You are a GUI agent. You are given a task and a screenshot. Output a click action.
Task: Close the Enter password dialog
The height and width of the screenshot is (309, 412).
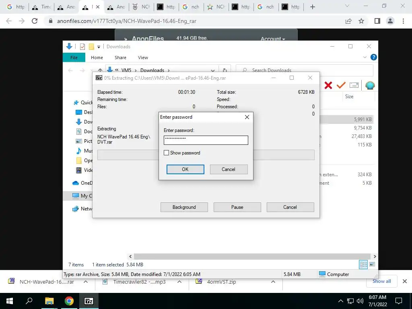(247, 117)
